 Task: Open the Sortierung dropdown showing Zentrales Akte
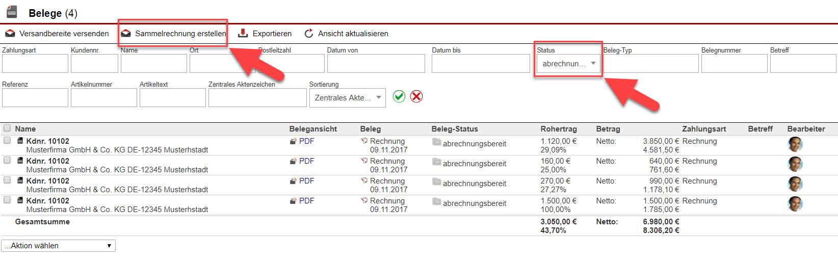pos(348,98)
